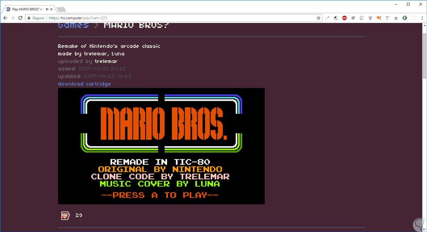Select the Play MARIO BROS? tab
Viewport: 427px width, 232px height.
[x=29, y=9]
